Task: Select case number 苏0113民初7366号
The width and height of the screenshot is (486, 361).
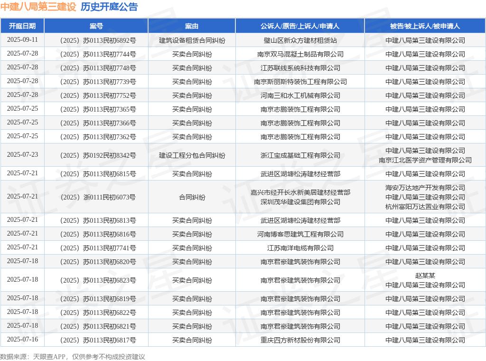Action: click(x=98, y=123)
